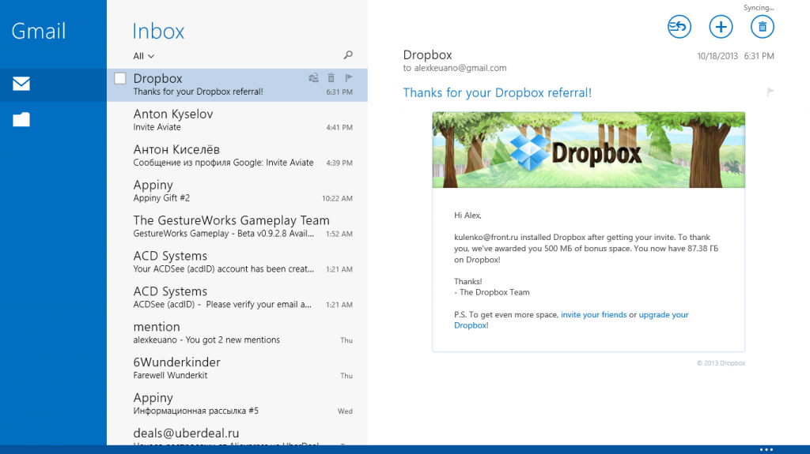The height and width of the screenshot is (454, 810).
Task: Click the Gmail account title
Action: (x=39, y=31)
